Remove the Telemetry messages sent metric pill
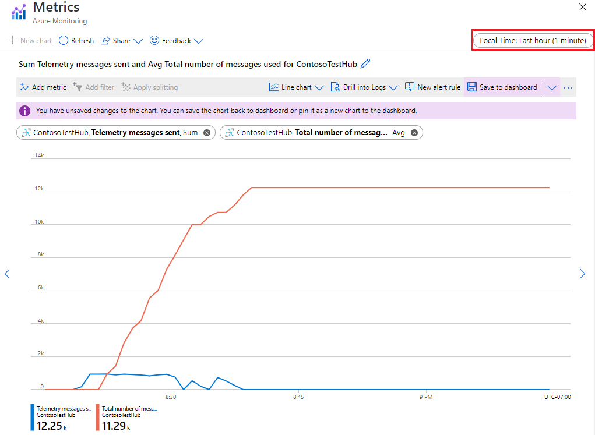Image resolution: width=595 pixels, height=435 pixels. 206,132
